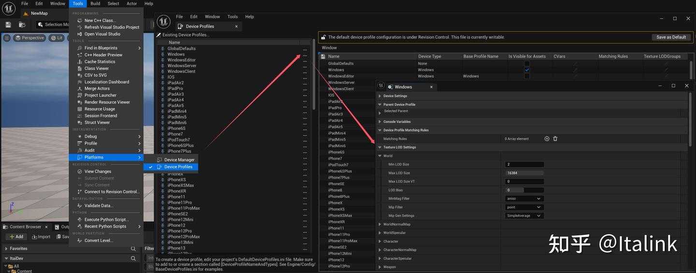This screenshot has height=273, width=696.
Task: Add a Matching Rules array element
Action: [x=547, y=139]
